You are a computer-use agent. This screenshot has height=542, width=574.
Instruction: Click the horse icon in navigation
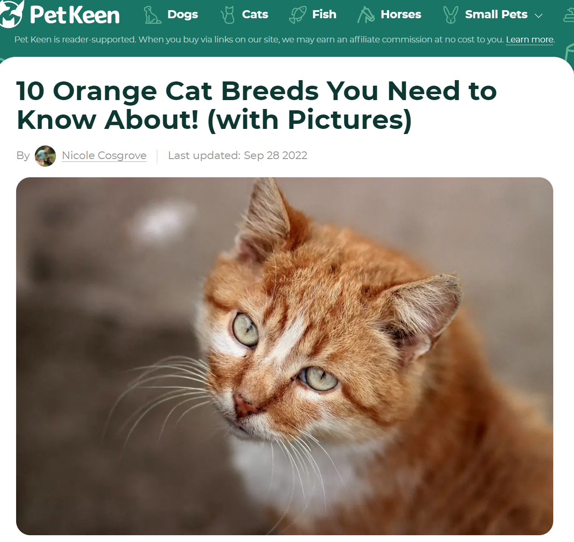pyautogui.click(x=366, y=15)
